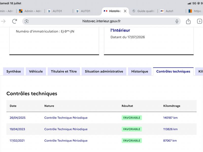Screen dimensions: 203x152
Task: Open the tab switcher showing 9 tabs
Action: (199, 21)
